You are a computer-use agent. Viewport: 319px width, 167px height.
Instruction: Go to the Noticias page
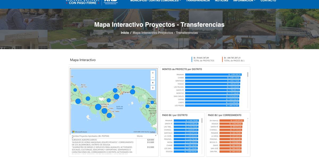221,1
